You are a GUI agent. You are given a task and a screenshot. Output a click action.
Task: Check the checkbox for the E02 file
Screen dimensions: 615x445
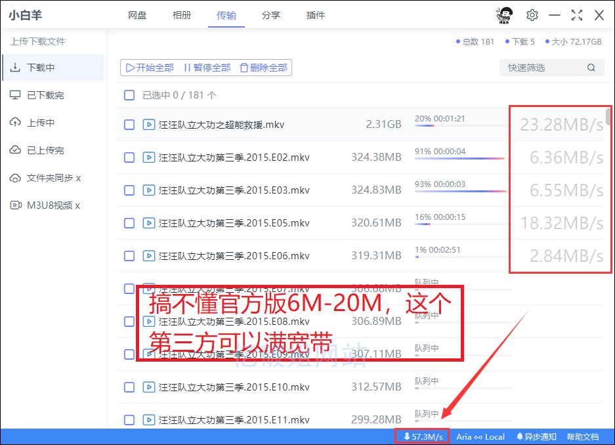[129, 157]
